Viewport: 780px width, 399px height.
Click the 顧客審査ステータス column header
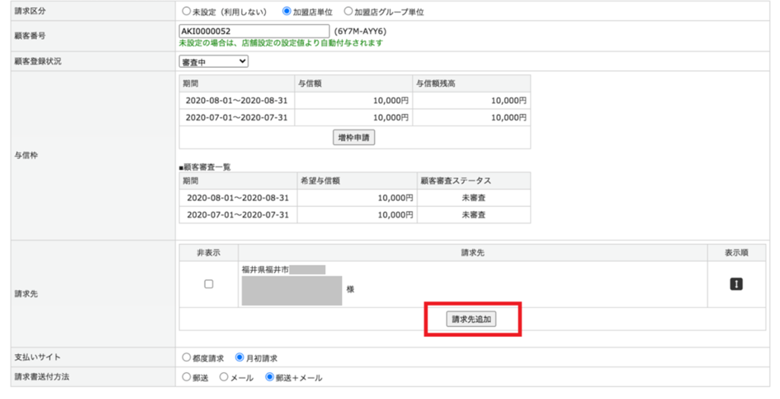pyautogui.click(x=456, y=181)
